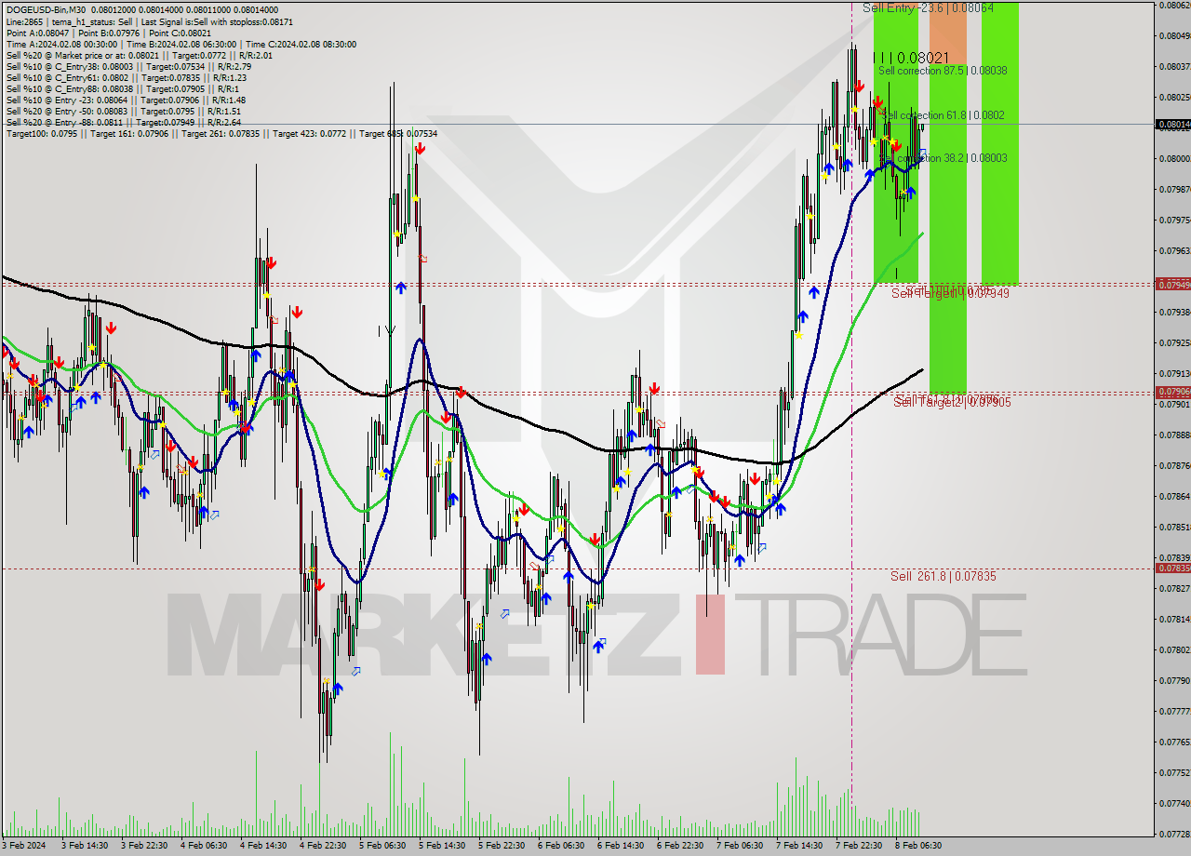Click the 'Sell %20 @ Entry -88' line
This screenshot has width=1191, height=856.
(123, 122)
